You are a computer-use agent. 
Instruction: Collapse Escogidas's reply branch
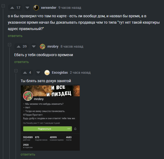pyautogui.click(x=16, y=71)
